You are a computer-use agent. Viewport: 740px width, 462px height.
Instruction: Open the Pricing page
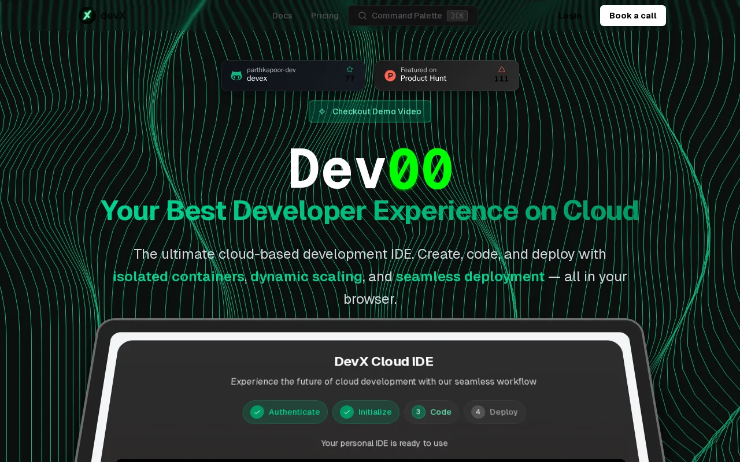(325, 16)
